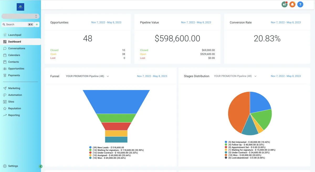Viewport: 315px width, 172px height.
Task: Select the Dashboard menu label
Action: click(x=14, y=42)
